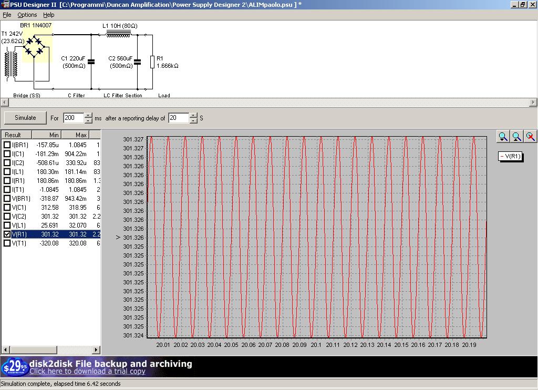Increase simulation duration with up arrow
Image resolution: width=538 pixels, height=390 pixels.
(x=88, y=115)
